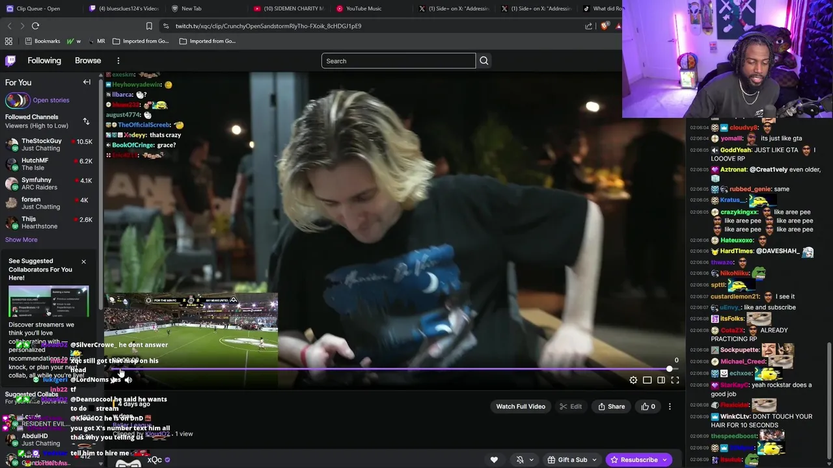
Task: Click the clip progress bar handle
Action: click(669, 369)
